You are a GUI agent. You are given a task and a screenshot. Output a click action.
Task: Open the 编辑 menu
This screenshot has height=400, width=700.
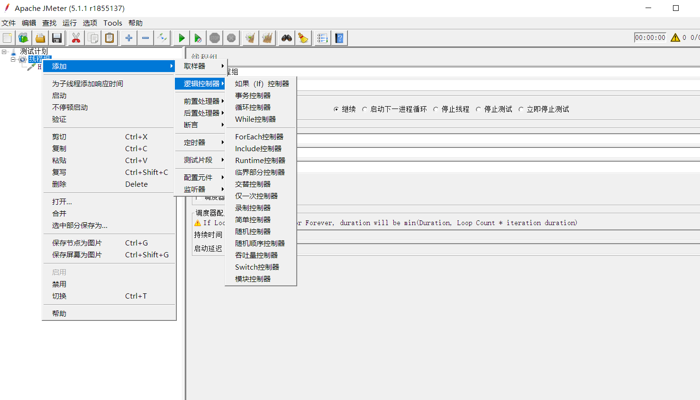pos(29,23)
